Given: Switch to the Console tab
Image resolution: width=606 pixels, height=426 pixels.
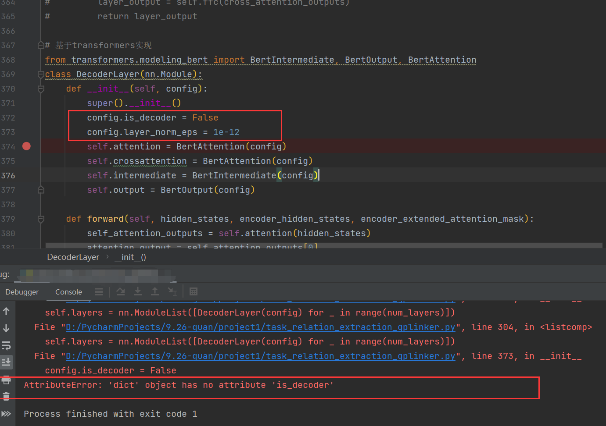Looking at the screenshot, I should point(68,291).
